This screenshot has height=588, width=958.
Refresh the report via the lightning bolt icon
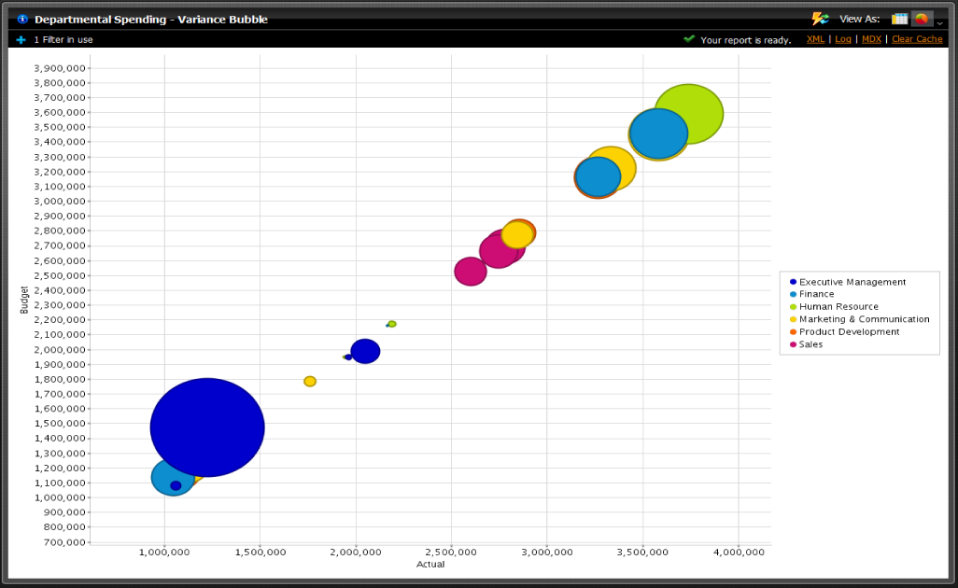tap(820, 19)
